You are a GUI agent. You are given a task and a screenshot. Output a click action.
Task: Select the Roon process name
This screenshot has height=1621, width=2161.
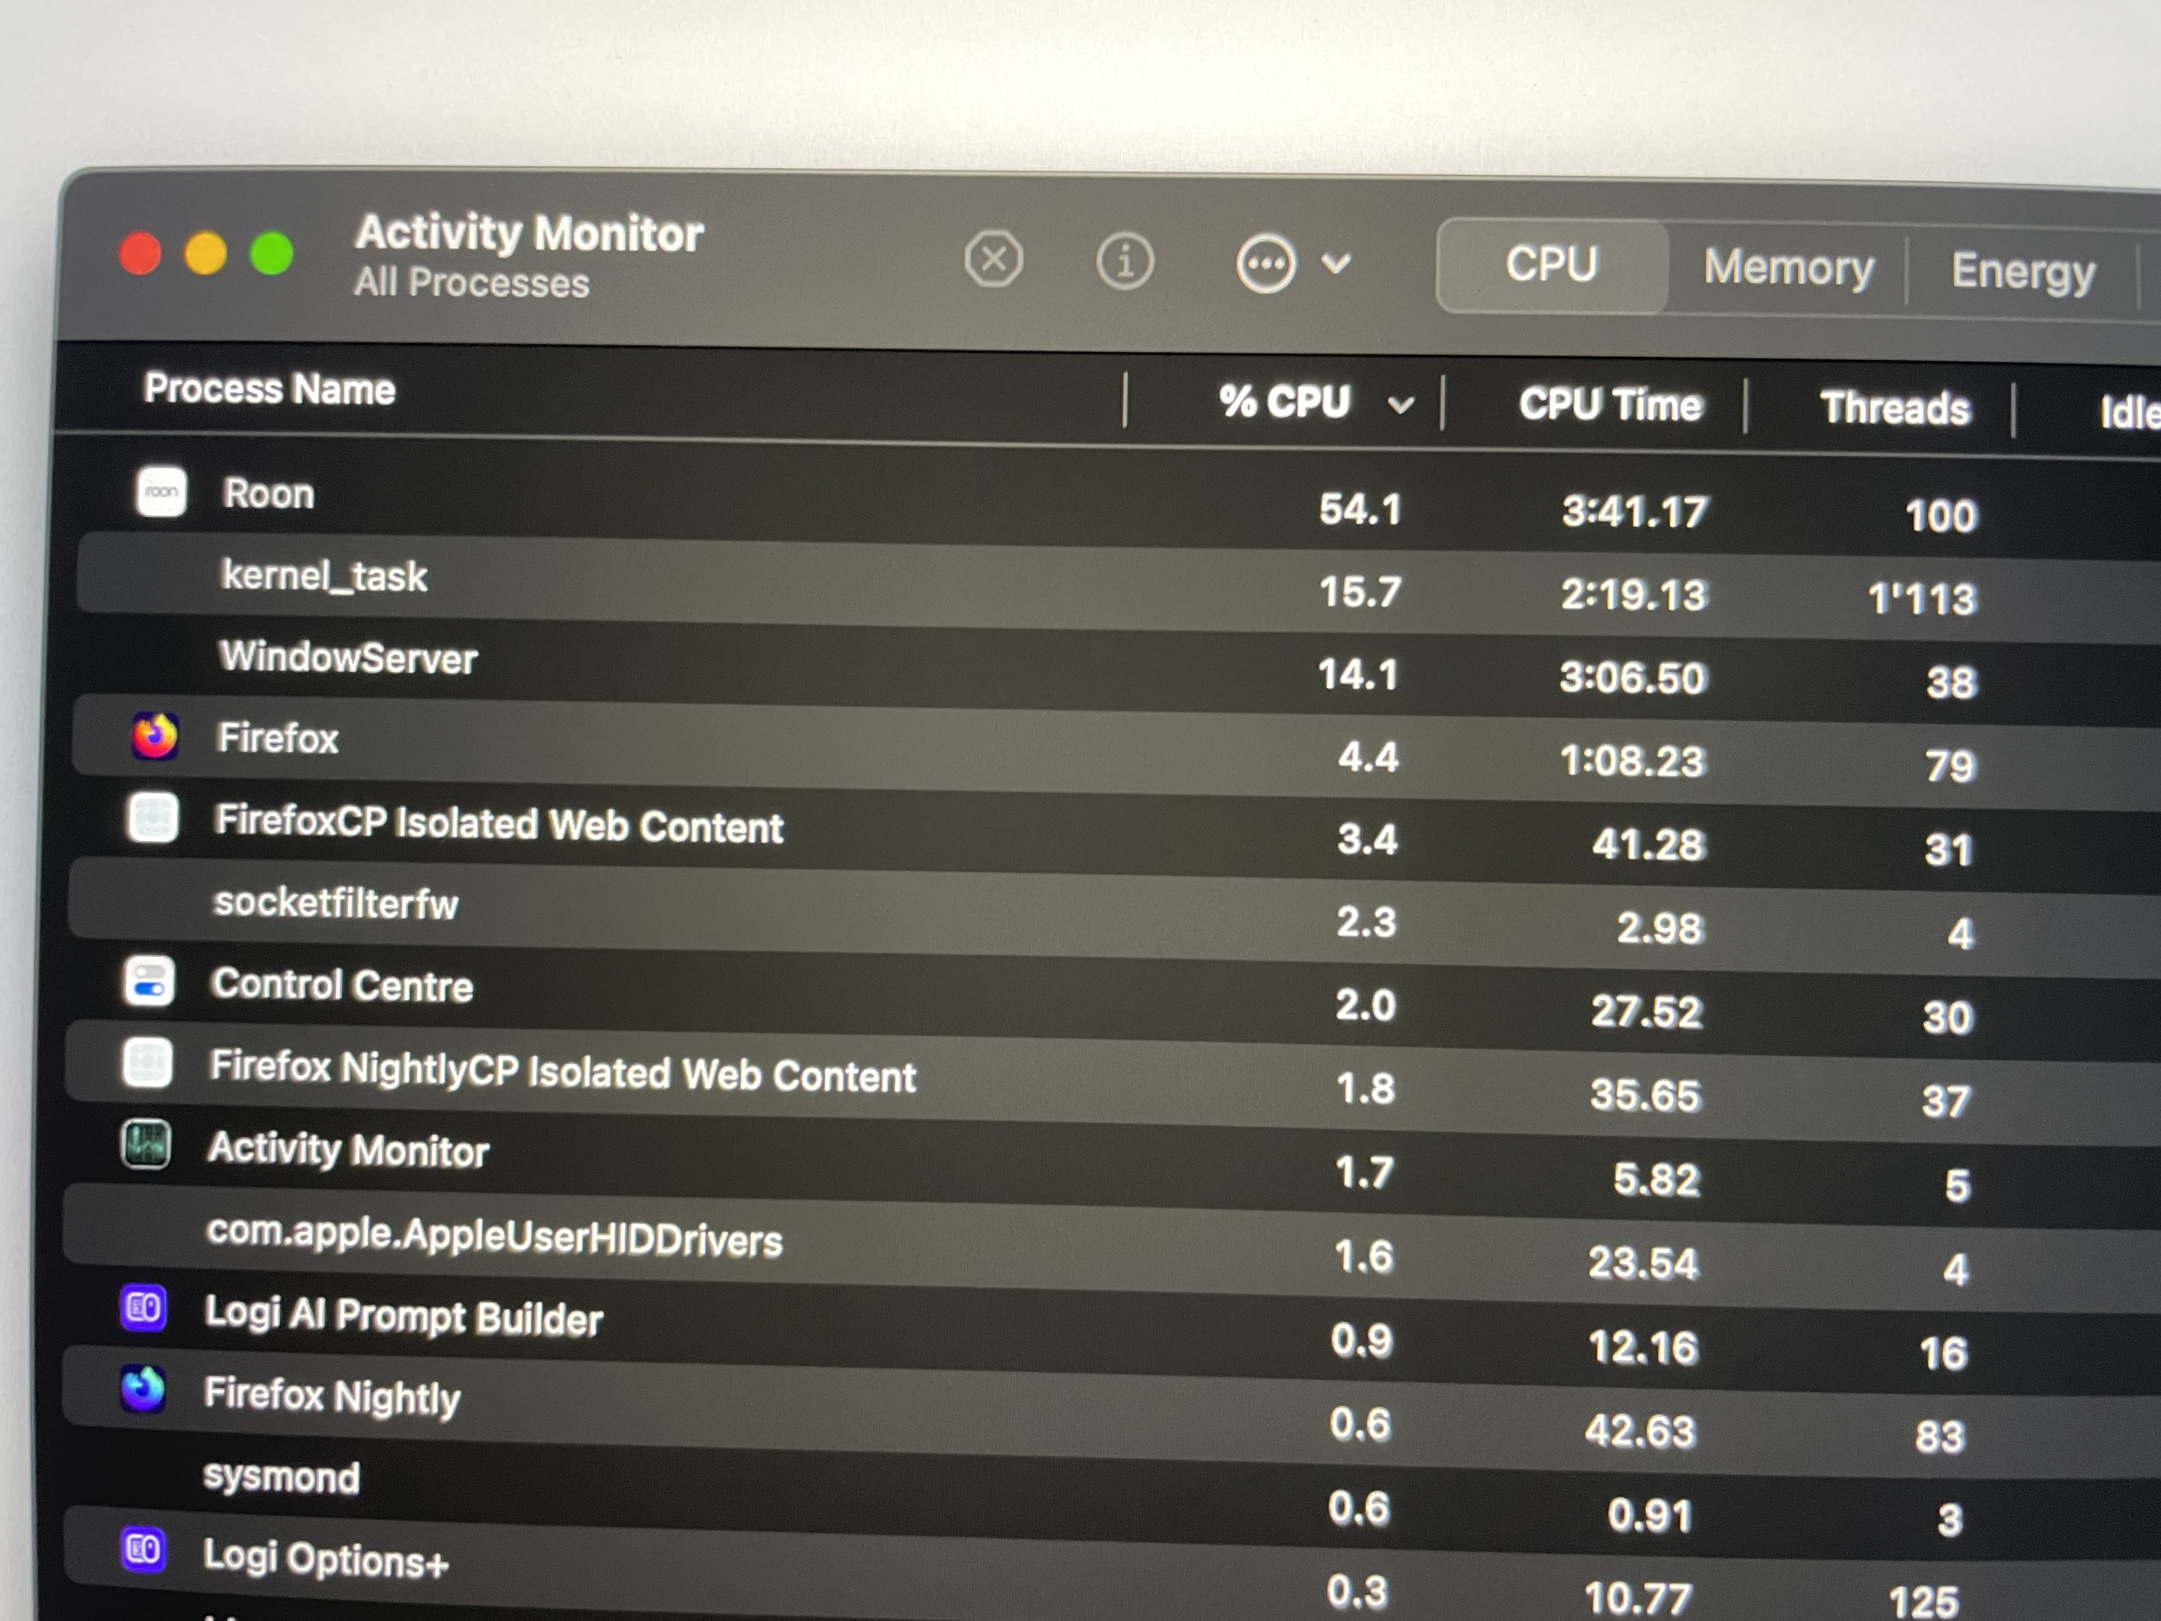tap(269, 494)
